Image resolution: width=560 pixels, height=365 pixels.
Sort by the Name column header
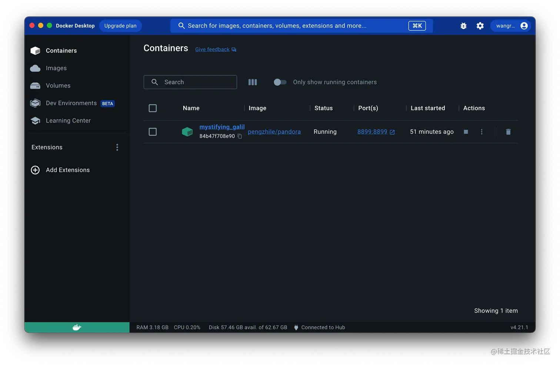[191, 108]
